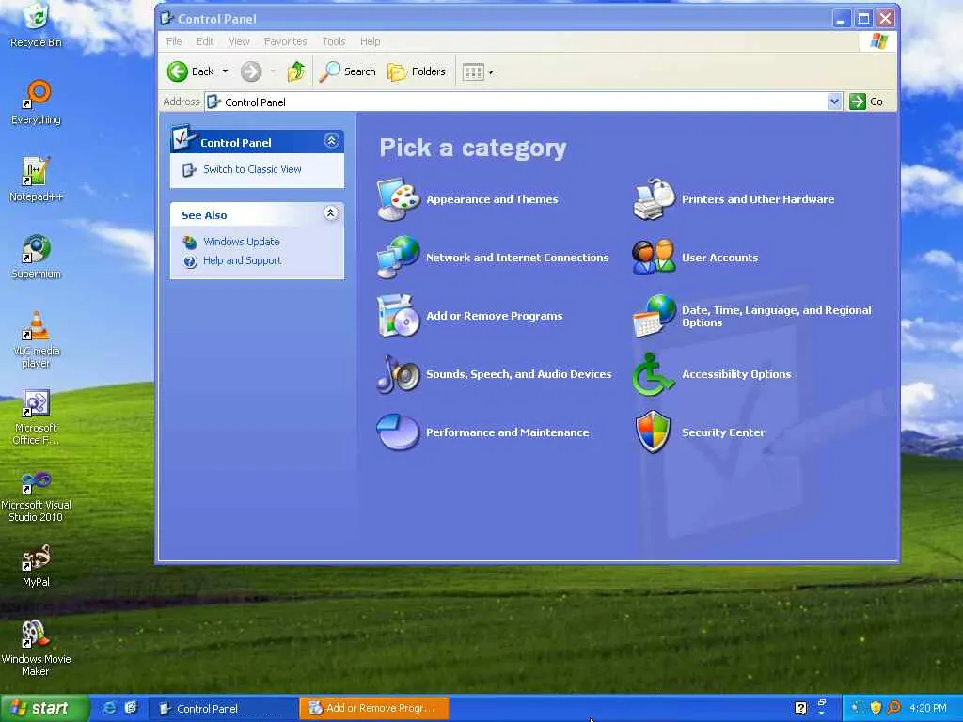Viewport: 963px width, 722px height.
Task: Click Switch to Classic View link
Action: pyautogui.click(x=252, y=169)
